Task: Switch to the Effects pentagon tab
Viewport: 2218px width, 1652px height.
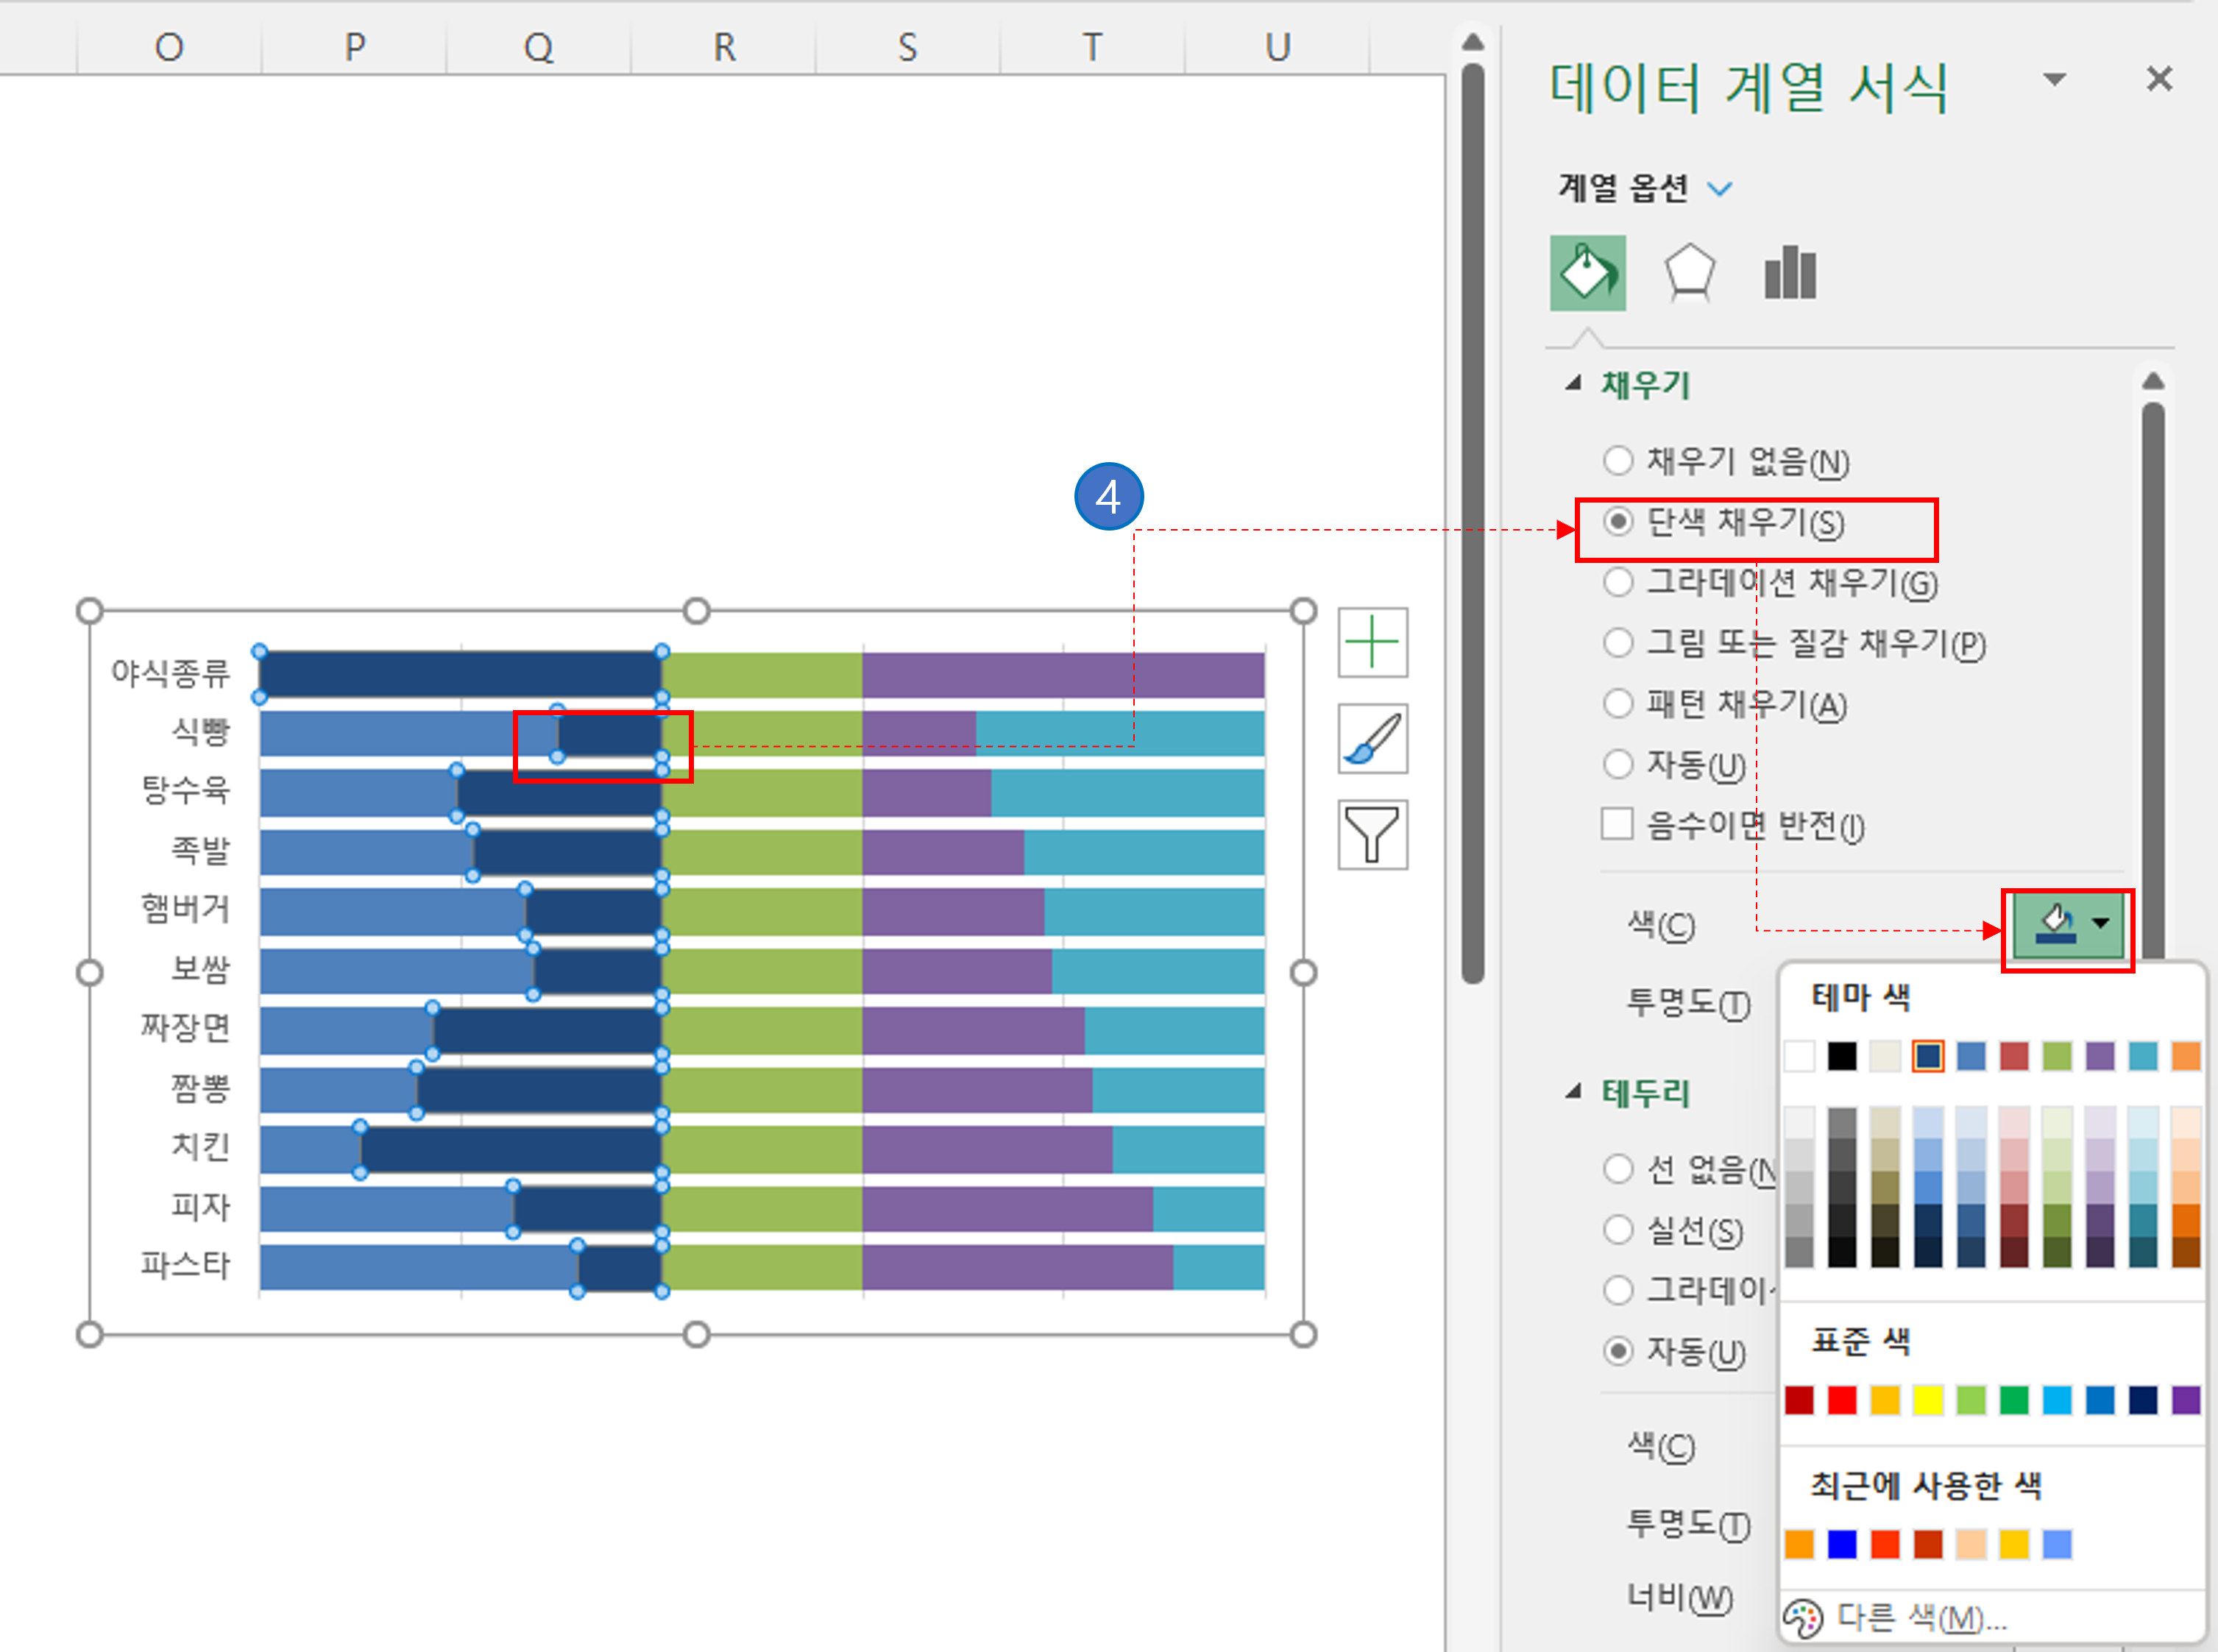Action: (x=1689, y=273)
